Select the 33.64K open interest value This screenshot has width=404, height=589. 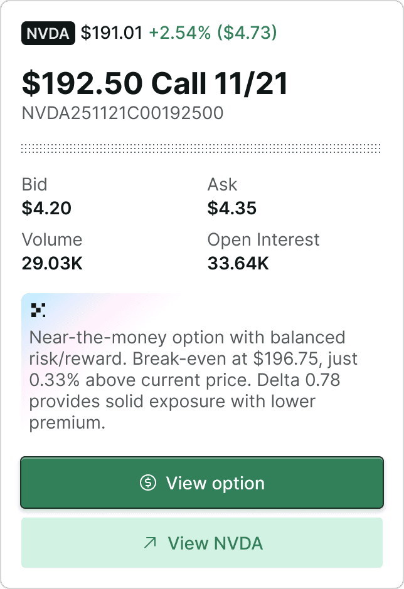click(238, 263)
